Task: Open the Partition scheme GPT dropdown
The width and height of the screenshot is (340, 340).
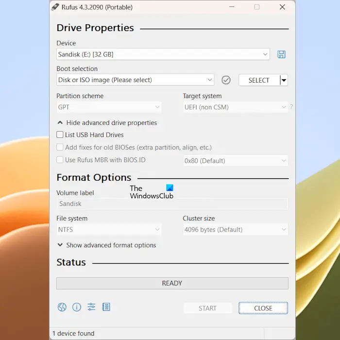Action: point(109,107)
